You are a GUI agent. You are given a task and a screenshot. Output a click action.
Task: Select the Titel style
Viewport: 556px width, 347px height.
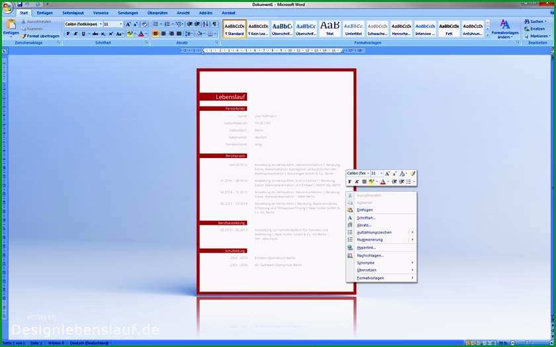pos(330,28)
